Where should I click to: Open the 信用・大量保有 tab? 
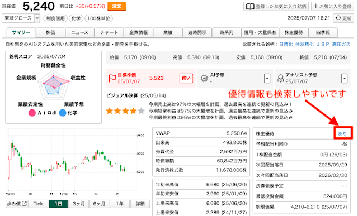point(260,32)
